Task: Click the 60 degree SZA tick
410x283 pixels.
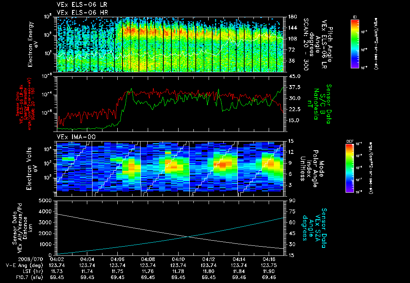Action: [292, 222]
